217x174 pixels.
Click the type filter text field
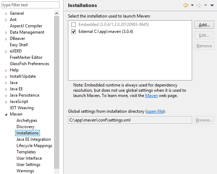pos(30,5)
